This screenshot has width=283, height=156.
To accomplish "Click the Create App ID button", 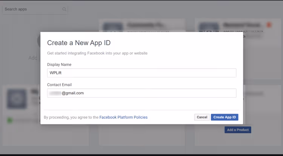I will [x=225, y=117].
